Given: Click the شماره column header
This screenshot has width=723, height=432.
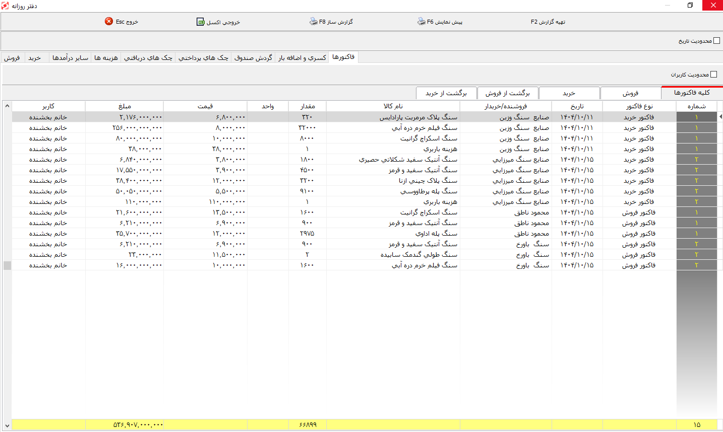Looking at the screenshot, I should [x=696, y=106].
